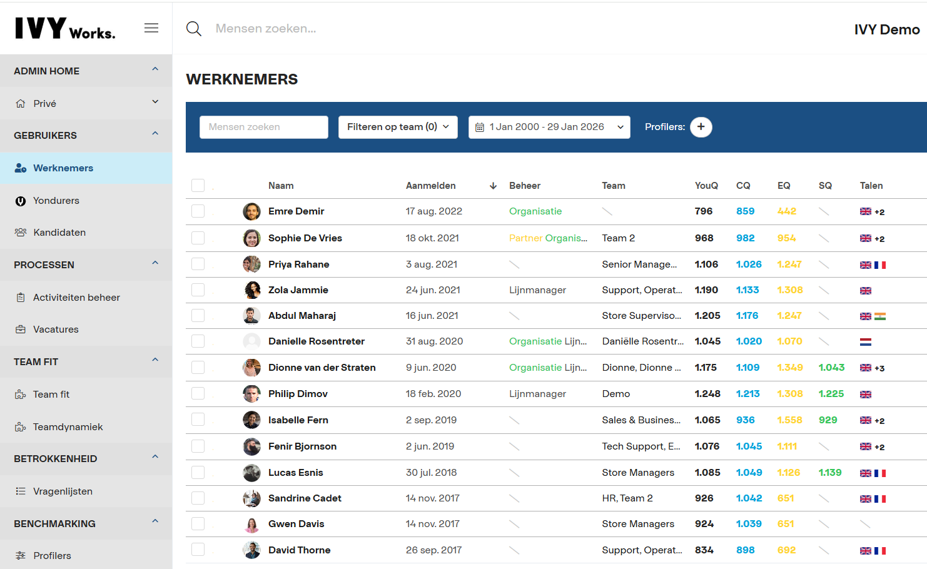Open Emre Demir's profile avatar
This screenshot has height=569, width=927.
pos(251,211)
